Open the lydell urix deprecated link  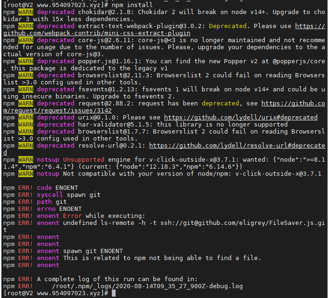click(241, 118)
